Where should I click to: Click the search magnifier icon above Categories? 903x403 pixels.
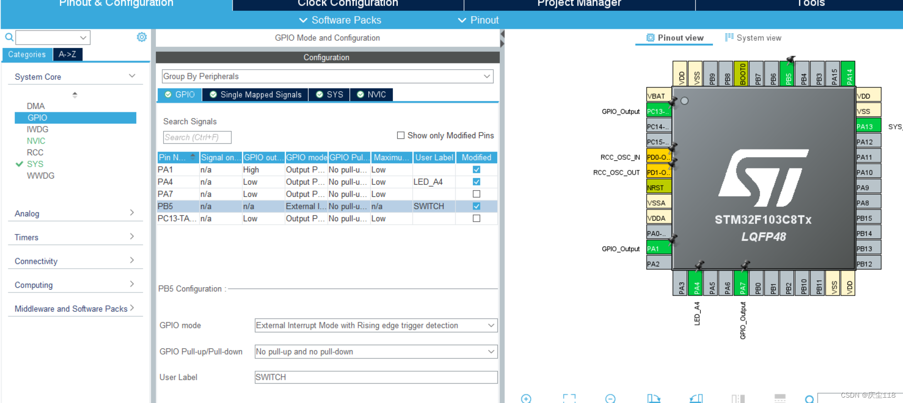(9, 37)
